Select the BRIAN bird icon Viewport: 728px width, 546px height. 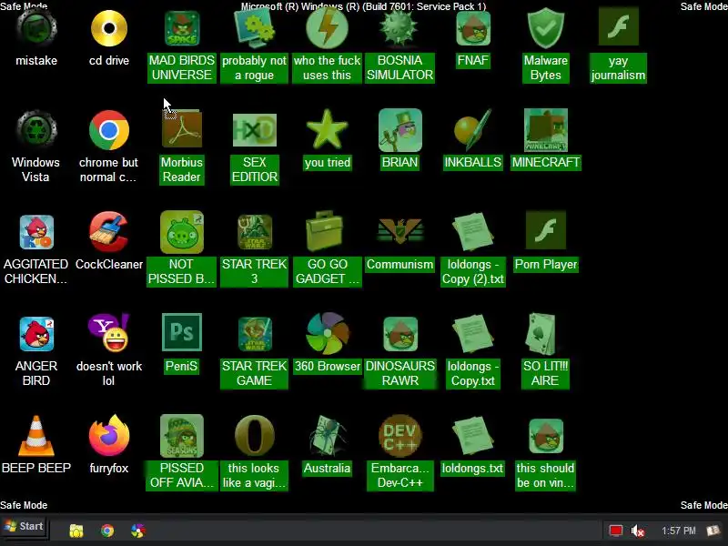click(x=399, y=130)
